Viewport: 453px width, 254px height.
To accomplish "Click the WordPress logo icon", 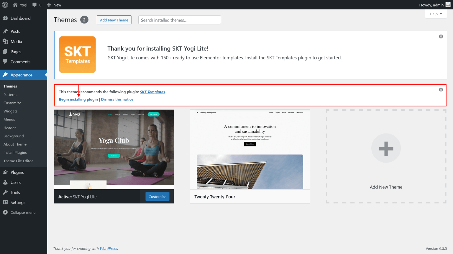I will tap(5, 5).
